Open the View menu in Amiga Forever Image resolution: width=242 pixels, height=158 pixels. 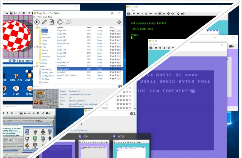tap(40, 17)
